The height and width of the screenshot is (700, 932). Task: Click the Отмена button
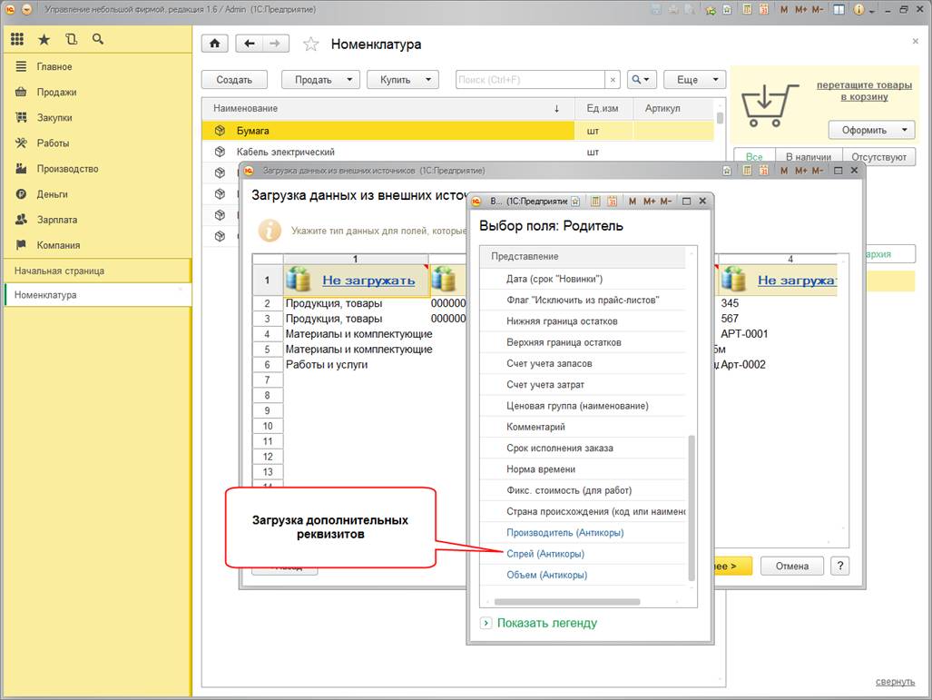[x=791, y=567]
